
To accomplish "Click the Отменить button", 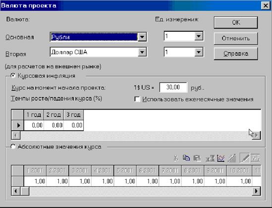I will click(x=236, y=38).
